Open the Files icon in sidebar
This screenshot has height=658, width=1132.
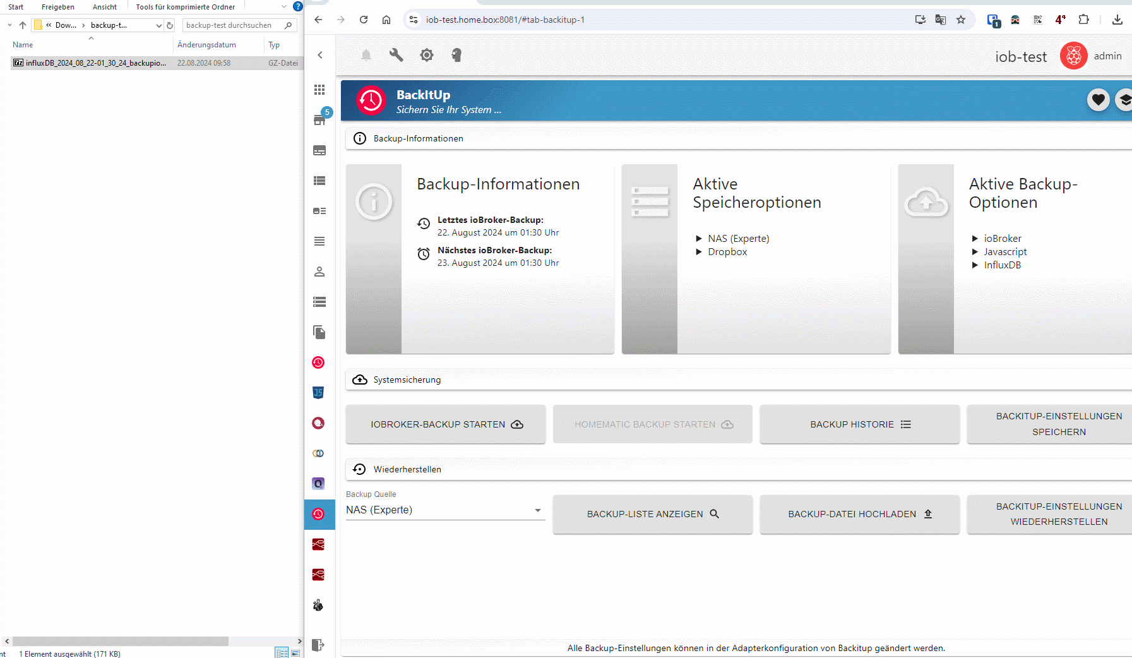319,332
